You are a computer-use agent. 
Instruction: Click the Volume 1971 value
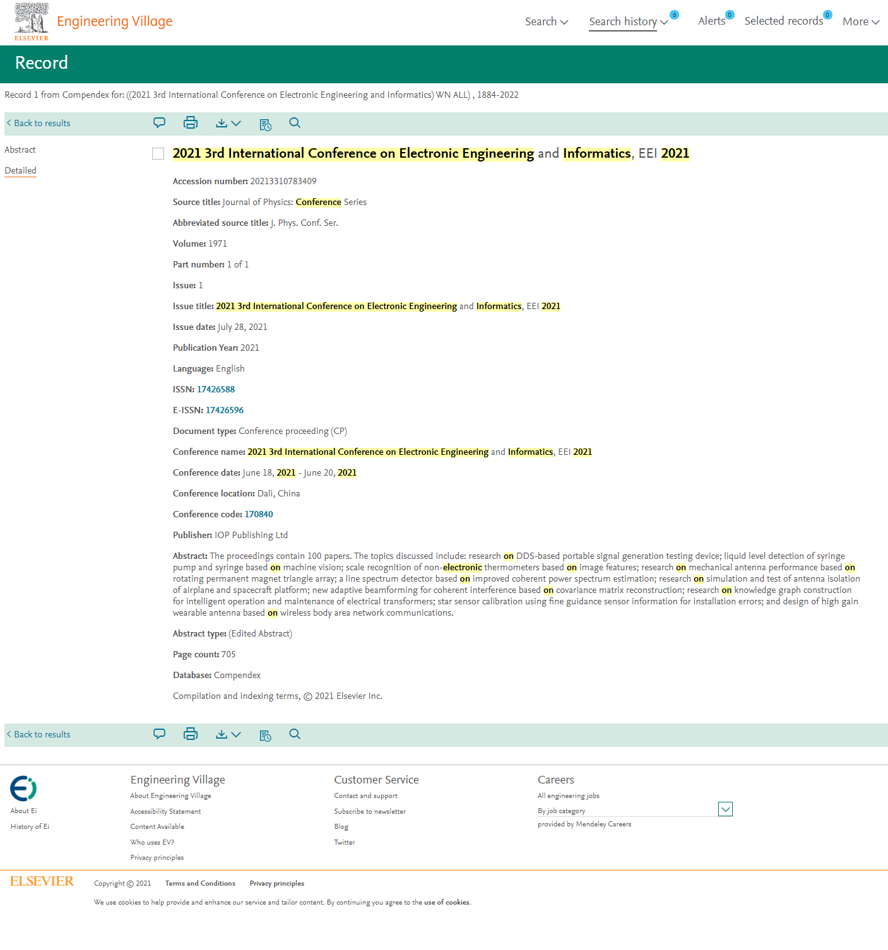click(218, 243)
